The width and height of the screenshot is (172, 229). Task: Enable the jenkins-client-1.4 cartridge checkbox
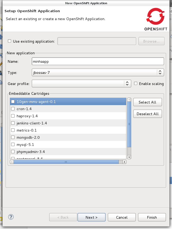tap(13, 123)
